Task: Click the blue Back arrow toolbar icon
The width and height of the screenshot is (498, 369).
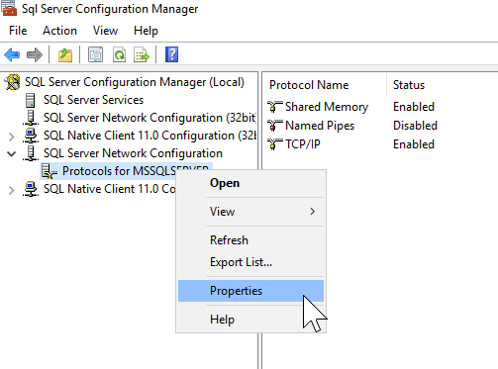Action: [12, 54]
